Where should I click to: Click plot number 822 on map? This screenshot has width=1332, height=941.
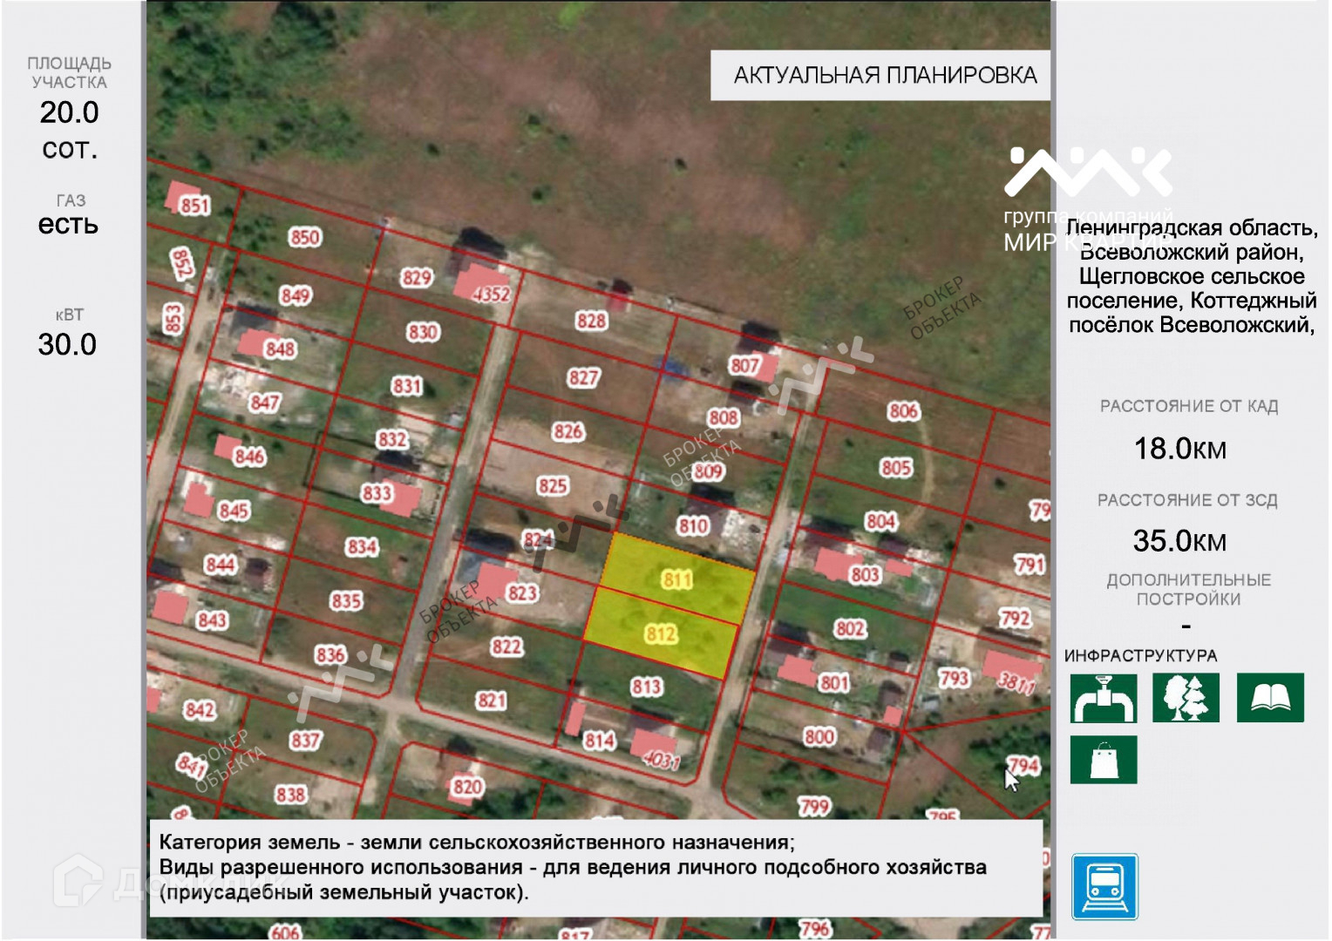pyautogui.click(x=506, y=647)
